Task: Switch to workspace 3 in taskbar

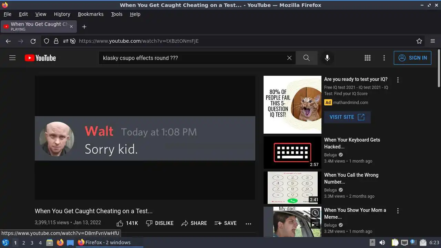Action: coord(32,242)
